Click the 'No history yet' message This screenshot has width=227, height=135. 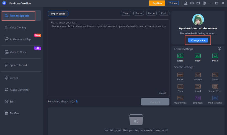[x=136, y=130]
